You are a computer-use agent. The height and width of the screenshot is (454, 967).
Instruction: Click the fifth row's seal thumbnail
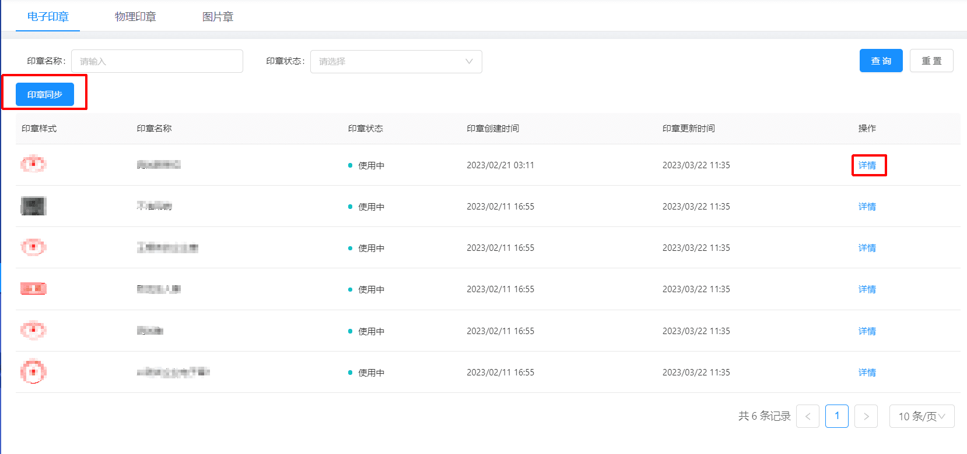coord(33,331)
